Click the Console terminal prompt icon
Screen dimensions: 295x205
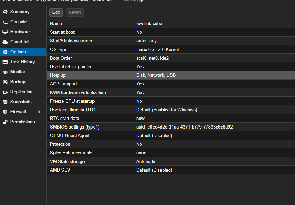5,22
